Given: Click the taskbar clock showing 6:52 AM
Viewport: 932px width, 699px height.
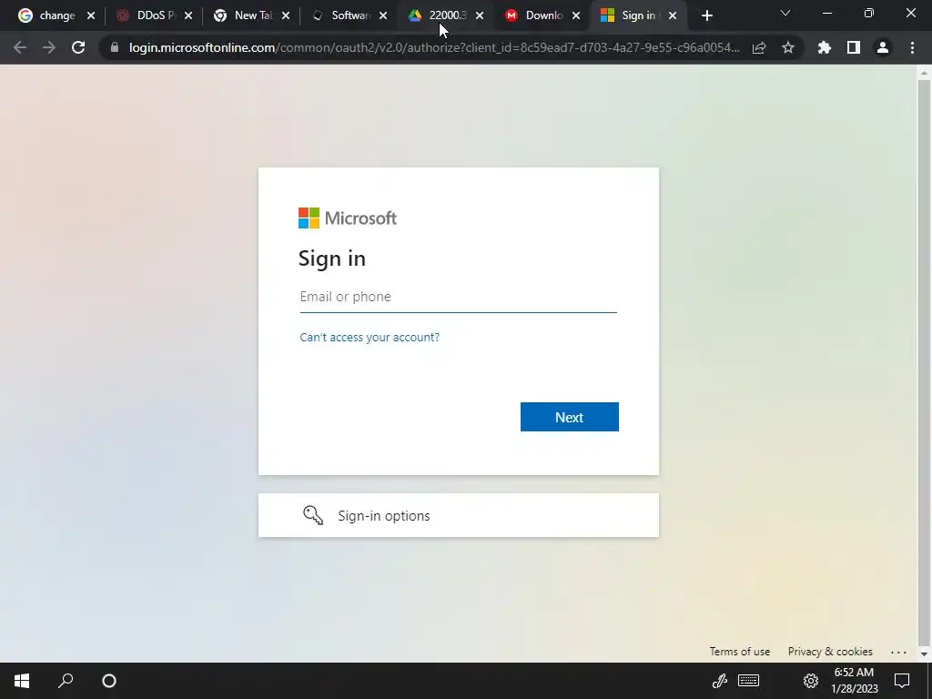Looking at the screenshot, I should 854,681.
